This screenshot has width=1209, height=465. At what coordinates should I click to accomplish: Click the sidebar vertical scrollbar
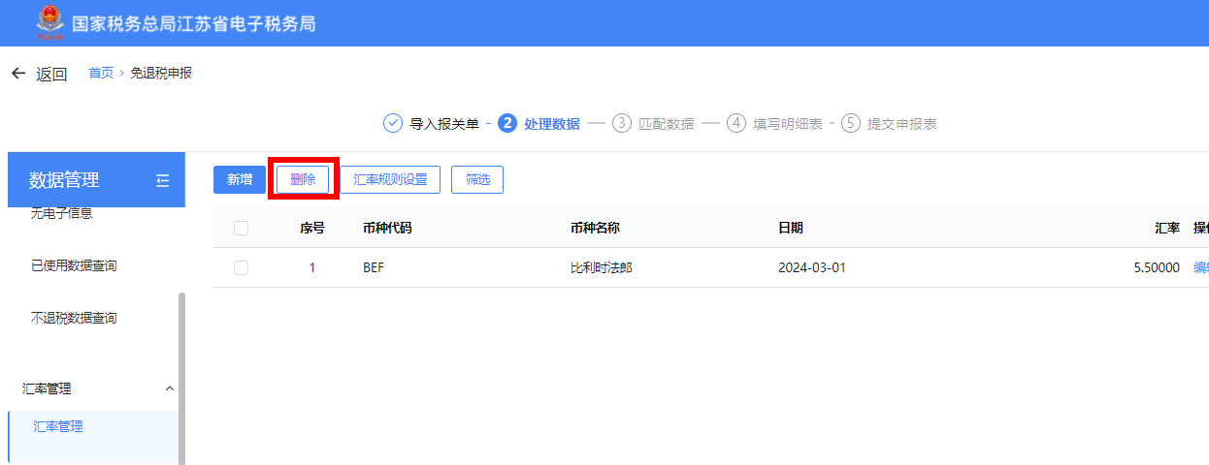click(181, 378)
